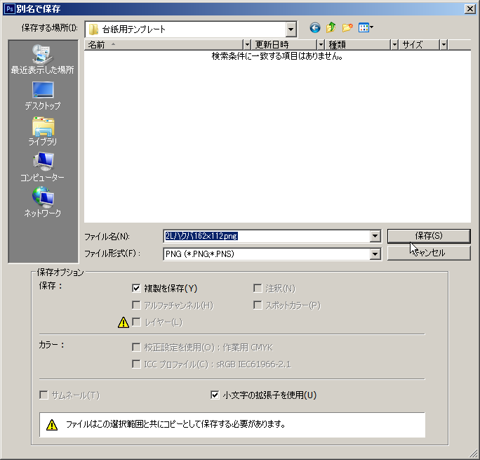Open the view menu icon

coord(366,28)
